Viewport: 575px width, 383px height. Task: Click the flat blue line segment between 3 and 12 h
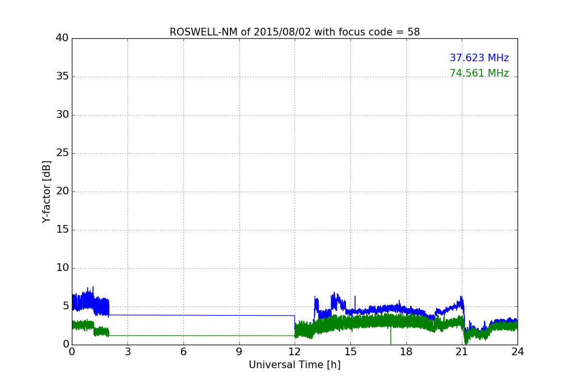[202, 315]
